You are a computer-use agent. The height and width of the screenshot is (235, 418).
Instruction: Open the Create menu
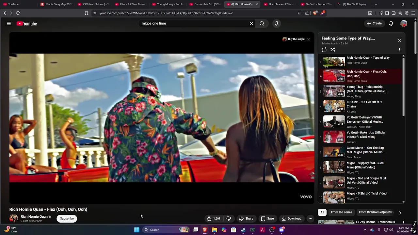[x=374, y=23]
